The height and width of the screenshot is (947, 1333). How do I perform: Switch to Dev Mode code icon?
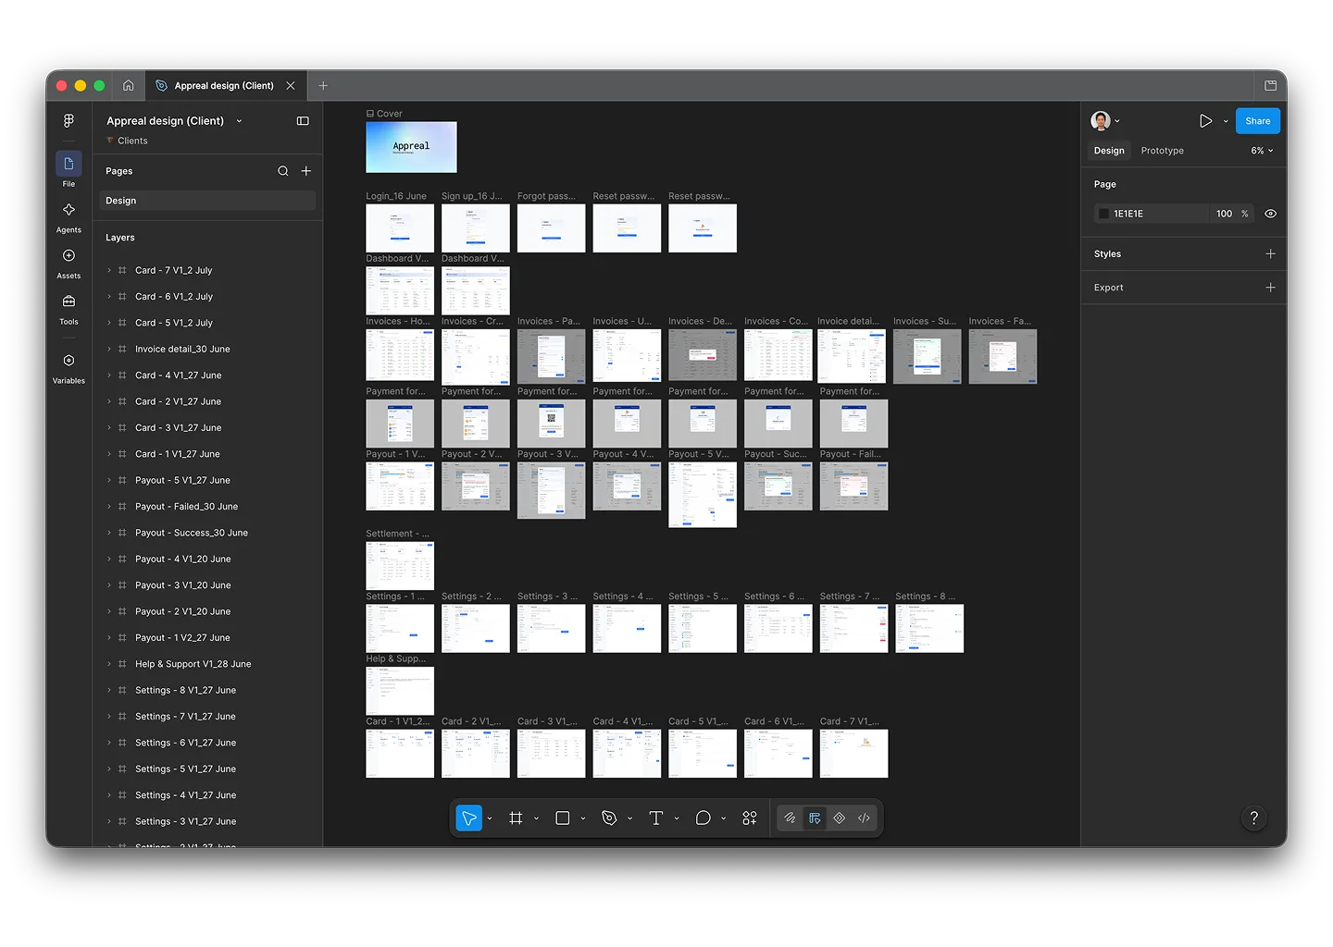[x=865, y=818]
